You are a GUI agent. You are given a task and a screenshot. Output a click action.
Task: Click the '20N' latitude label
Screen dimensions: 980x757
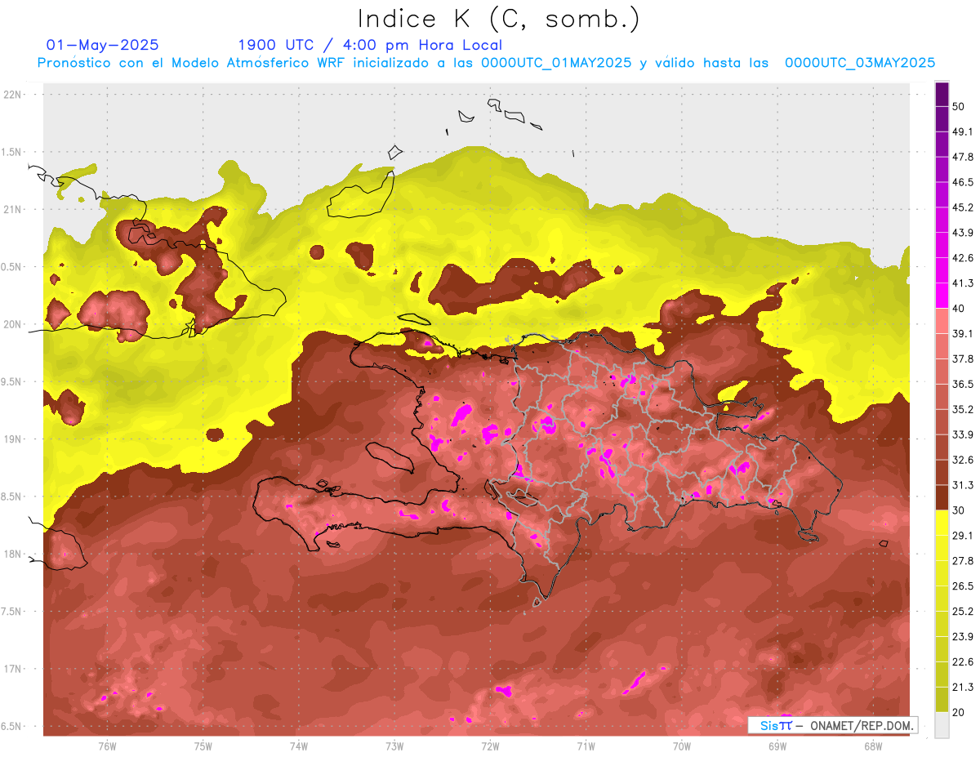(13, 324)
